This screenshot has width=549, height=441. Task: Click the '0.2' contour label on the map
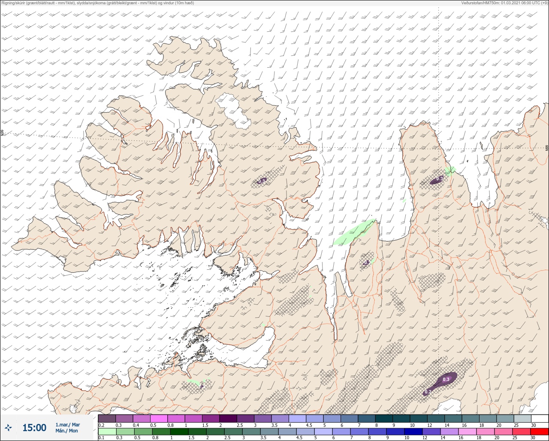coord(428,392)
